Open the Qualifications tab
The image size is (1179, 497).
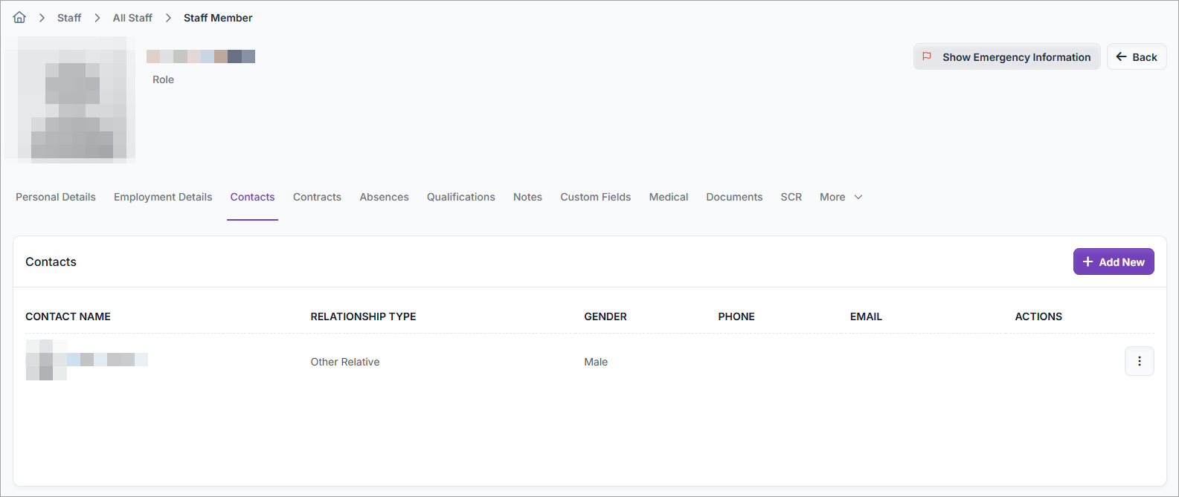tap(460, 197)
